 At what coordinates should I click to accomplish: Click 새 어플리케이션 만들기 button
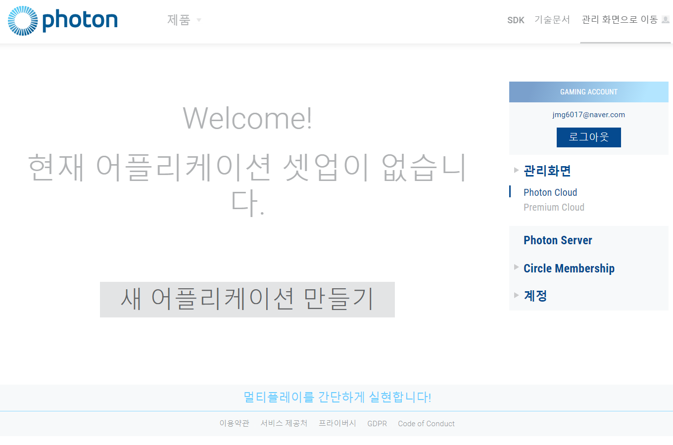pos(247,300)
